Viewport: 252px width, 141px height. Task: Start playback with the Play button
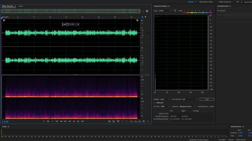click(x=48, y=121)
